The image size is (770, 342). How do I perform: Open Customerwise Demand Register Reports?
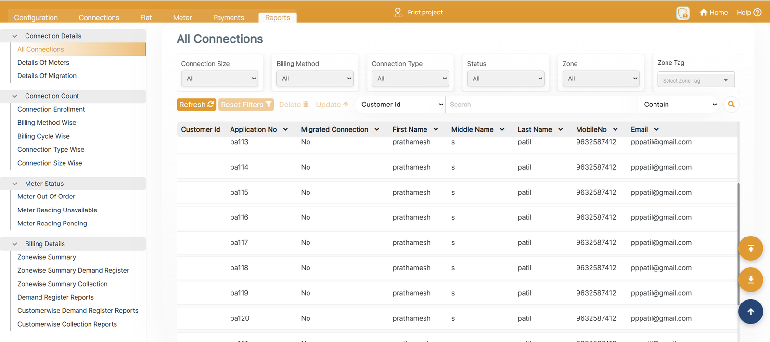coord(78,311)
